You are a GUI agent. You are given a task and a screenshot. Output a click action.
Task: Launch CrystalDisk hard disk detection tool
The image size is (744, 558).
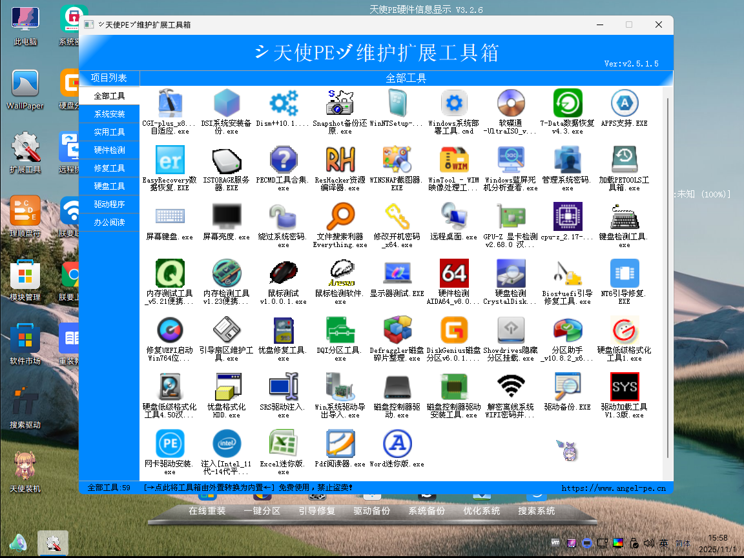[510, 274]
